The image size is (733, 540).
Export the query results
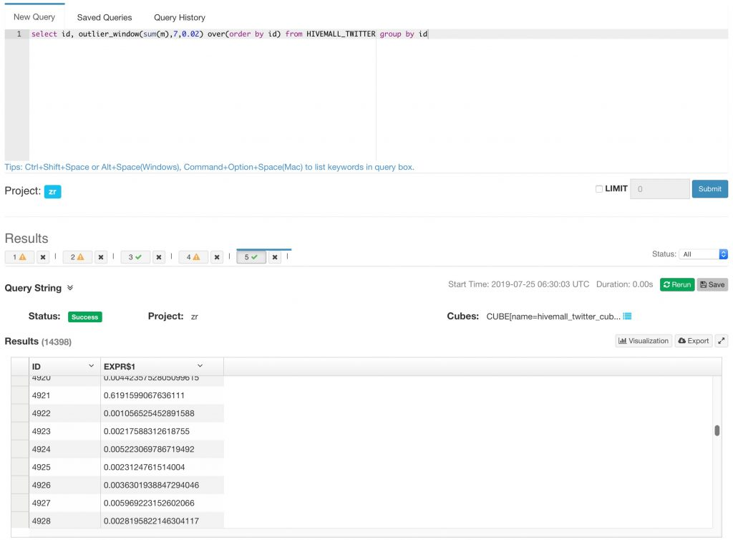click(694, 341)
